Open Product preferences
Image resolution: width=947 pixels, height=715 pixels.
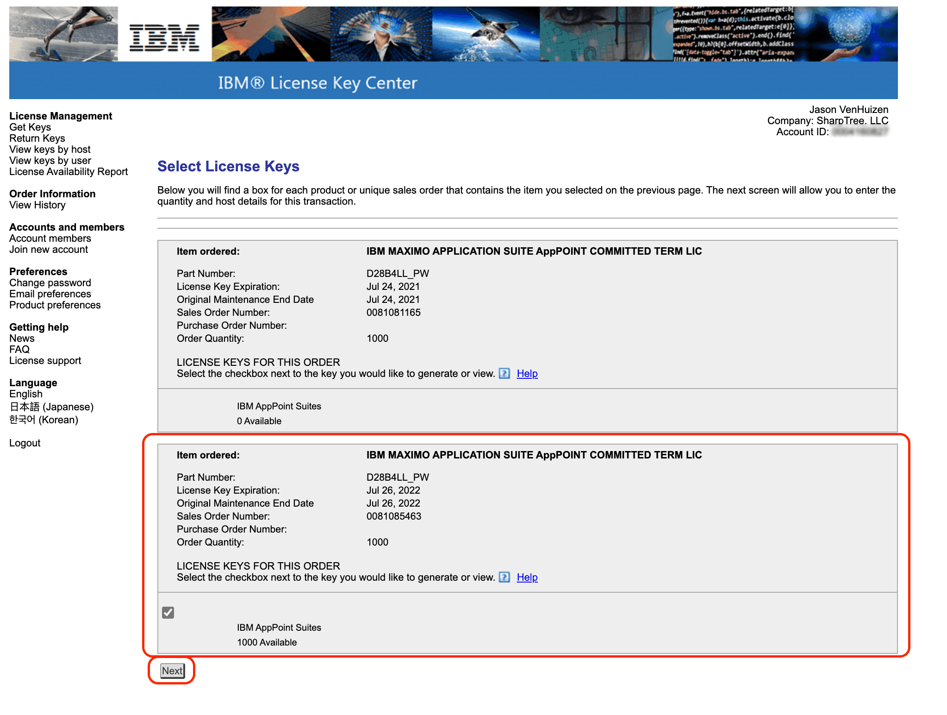pos(55,305)
